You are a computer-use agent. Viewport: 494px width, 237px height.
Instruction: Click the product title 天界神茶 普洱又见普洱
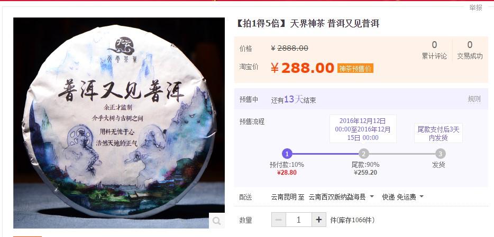click(335, 24)
